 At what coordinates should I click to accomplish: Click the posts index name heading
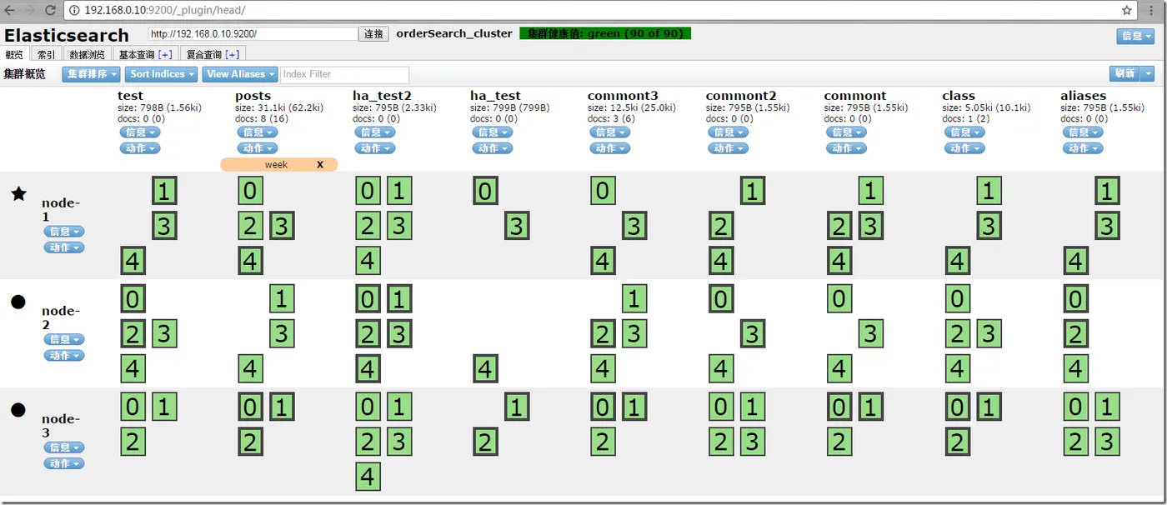pyautogui.click(x=253, y=96)
